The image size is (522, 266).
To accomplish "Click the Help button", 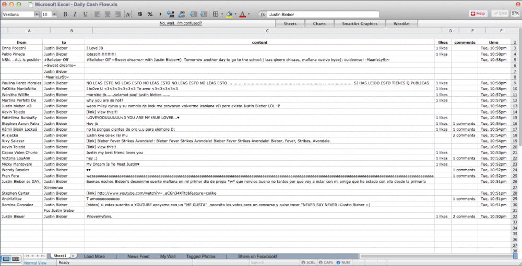I will (478, 14).
